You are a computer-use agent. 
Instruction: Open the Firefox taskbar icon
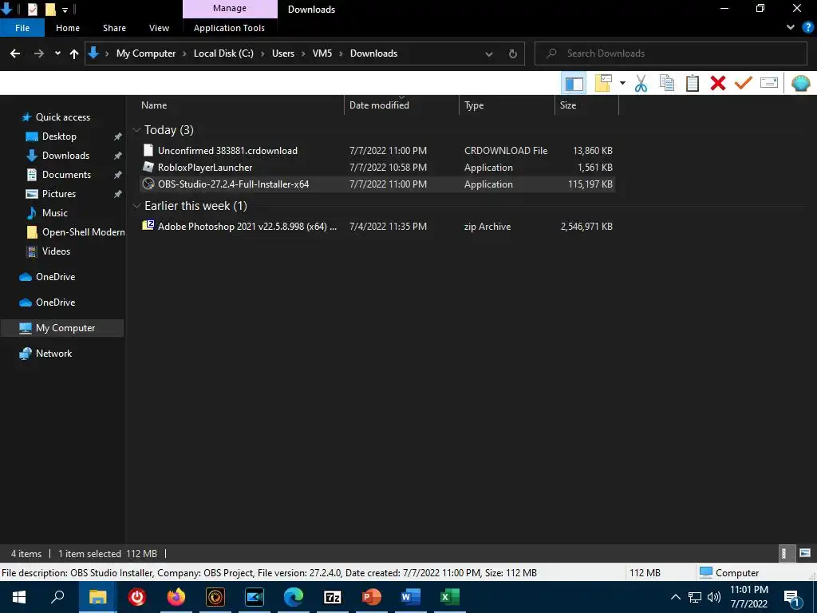coord(176,597)
